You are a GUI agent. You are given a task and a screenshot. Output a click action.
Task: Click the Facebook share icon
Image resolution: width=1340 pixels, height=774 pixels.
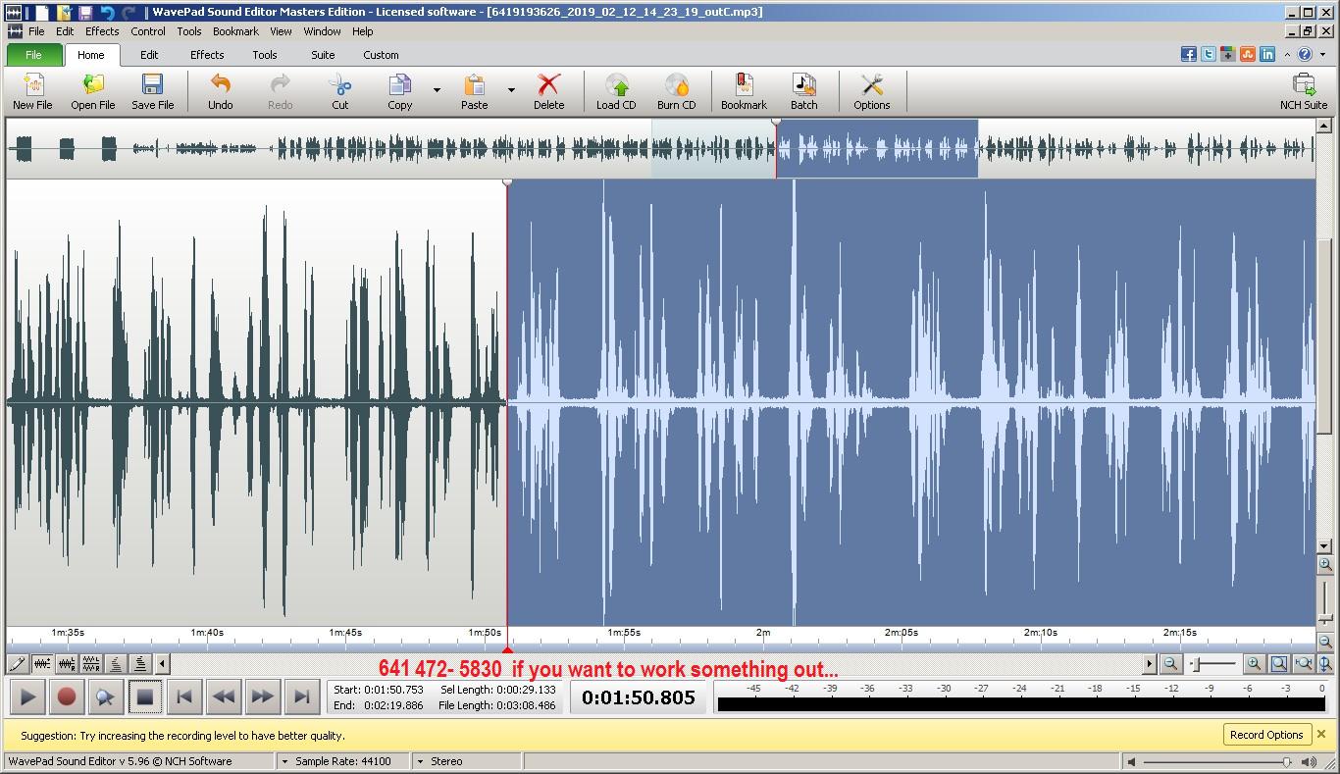[x=1189, y=55]
